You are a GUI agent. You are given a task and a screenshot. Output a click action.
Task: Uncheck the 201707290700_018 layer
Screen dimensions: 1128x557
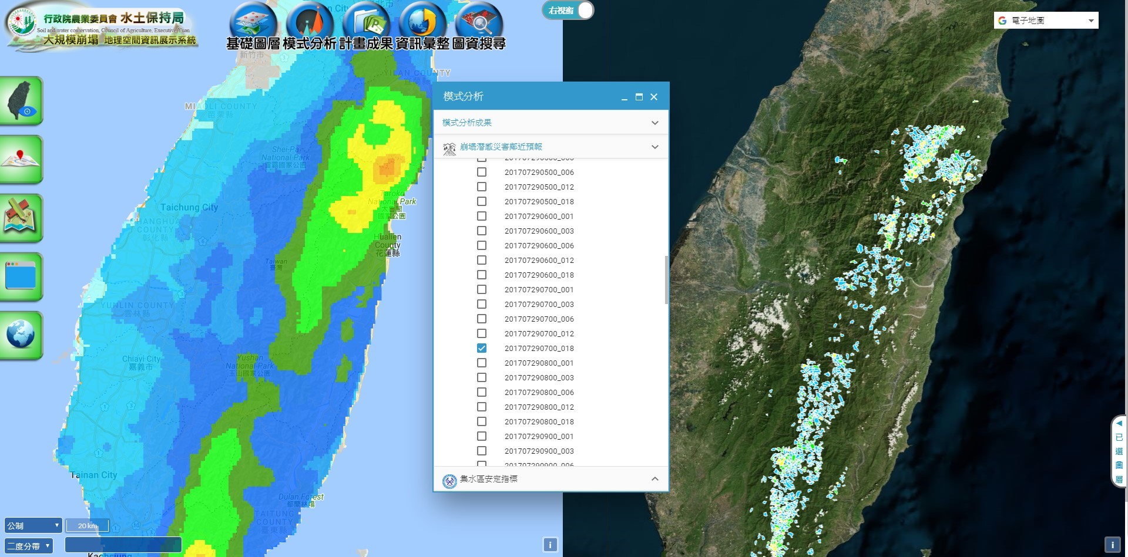(x=482, y=348)
